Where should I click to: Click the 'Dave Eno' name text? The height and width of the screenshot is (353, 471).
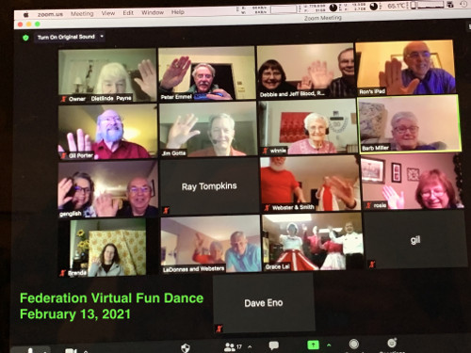[x=264, y=303]
